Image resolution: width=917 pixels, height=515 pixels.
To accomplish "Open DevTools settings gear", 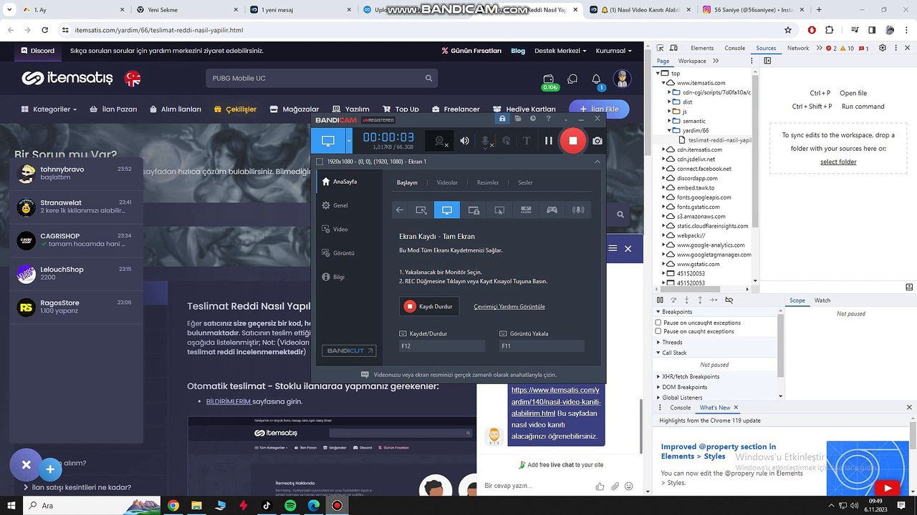I will [883, 48].
